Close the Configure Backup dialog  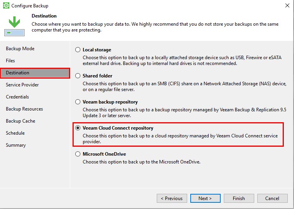point(287,5)
